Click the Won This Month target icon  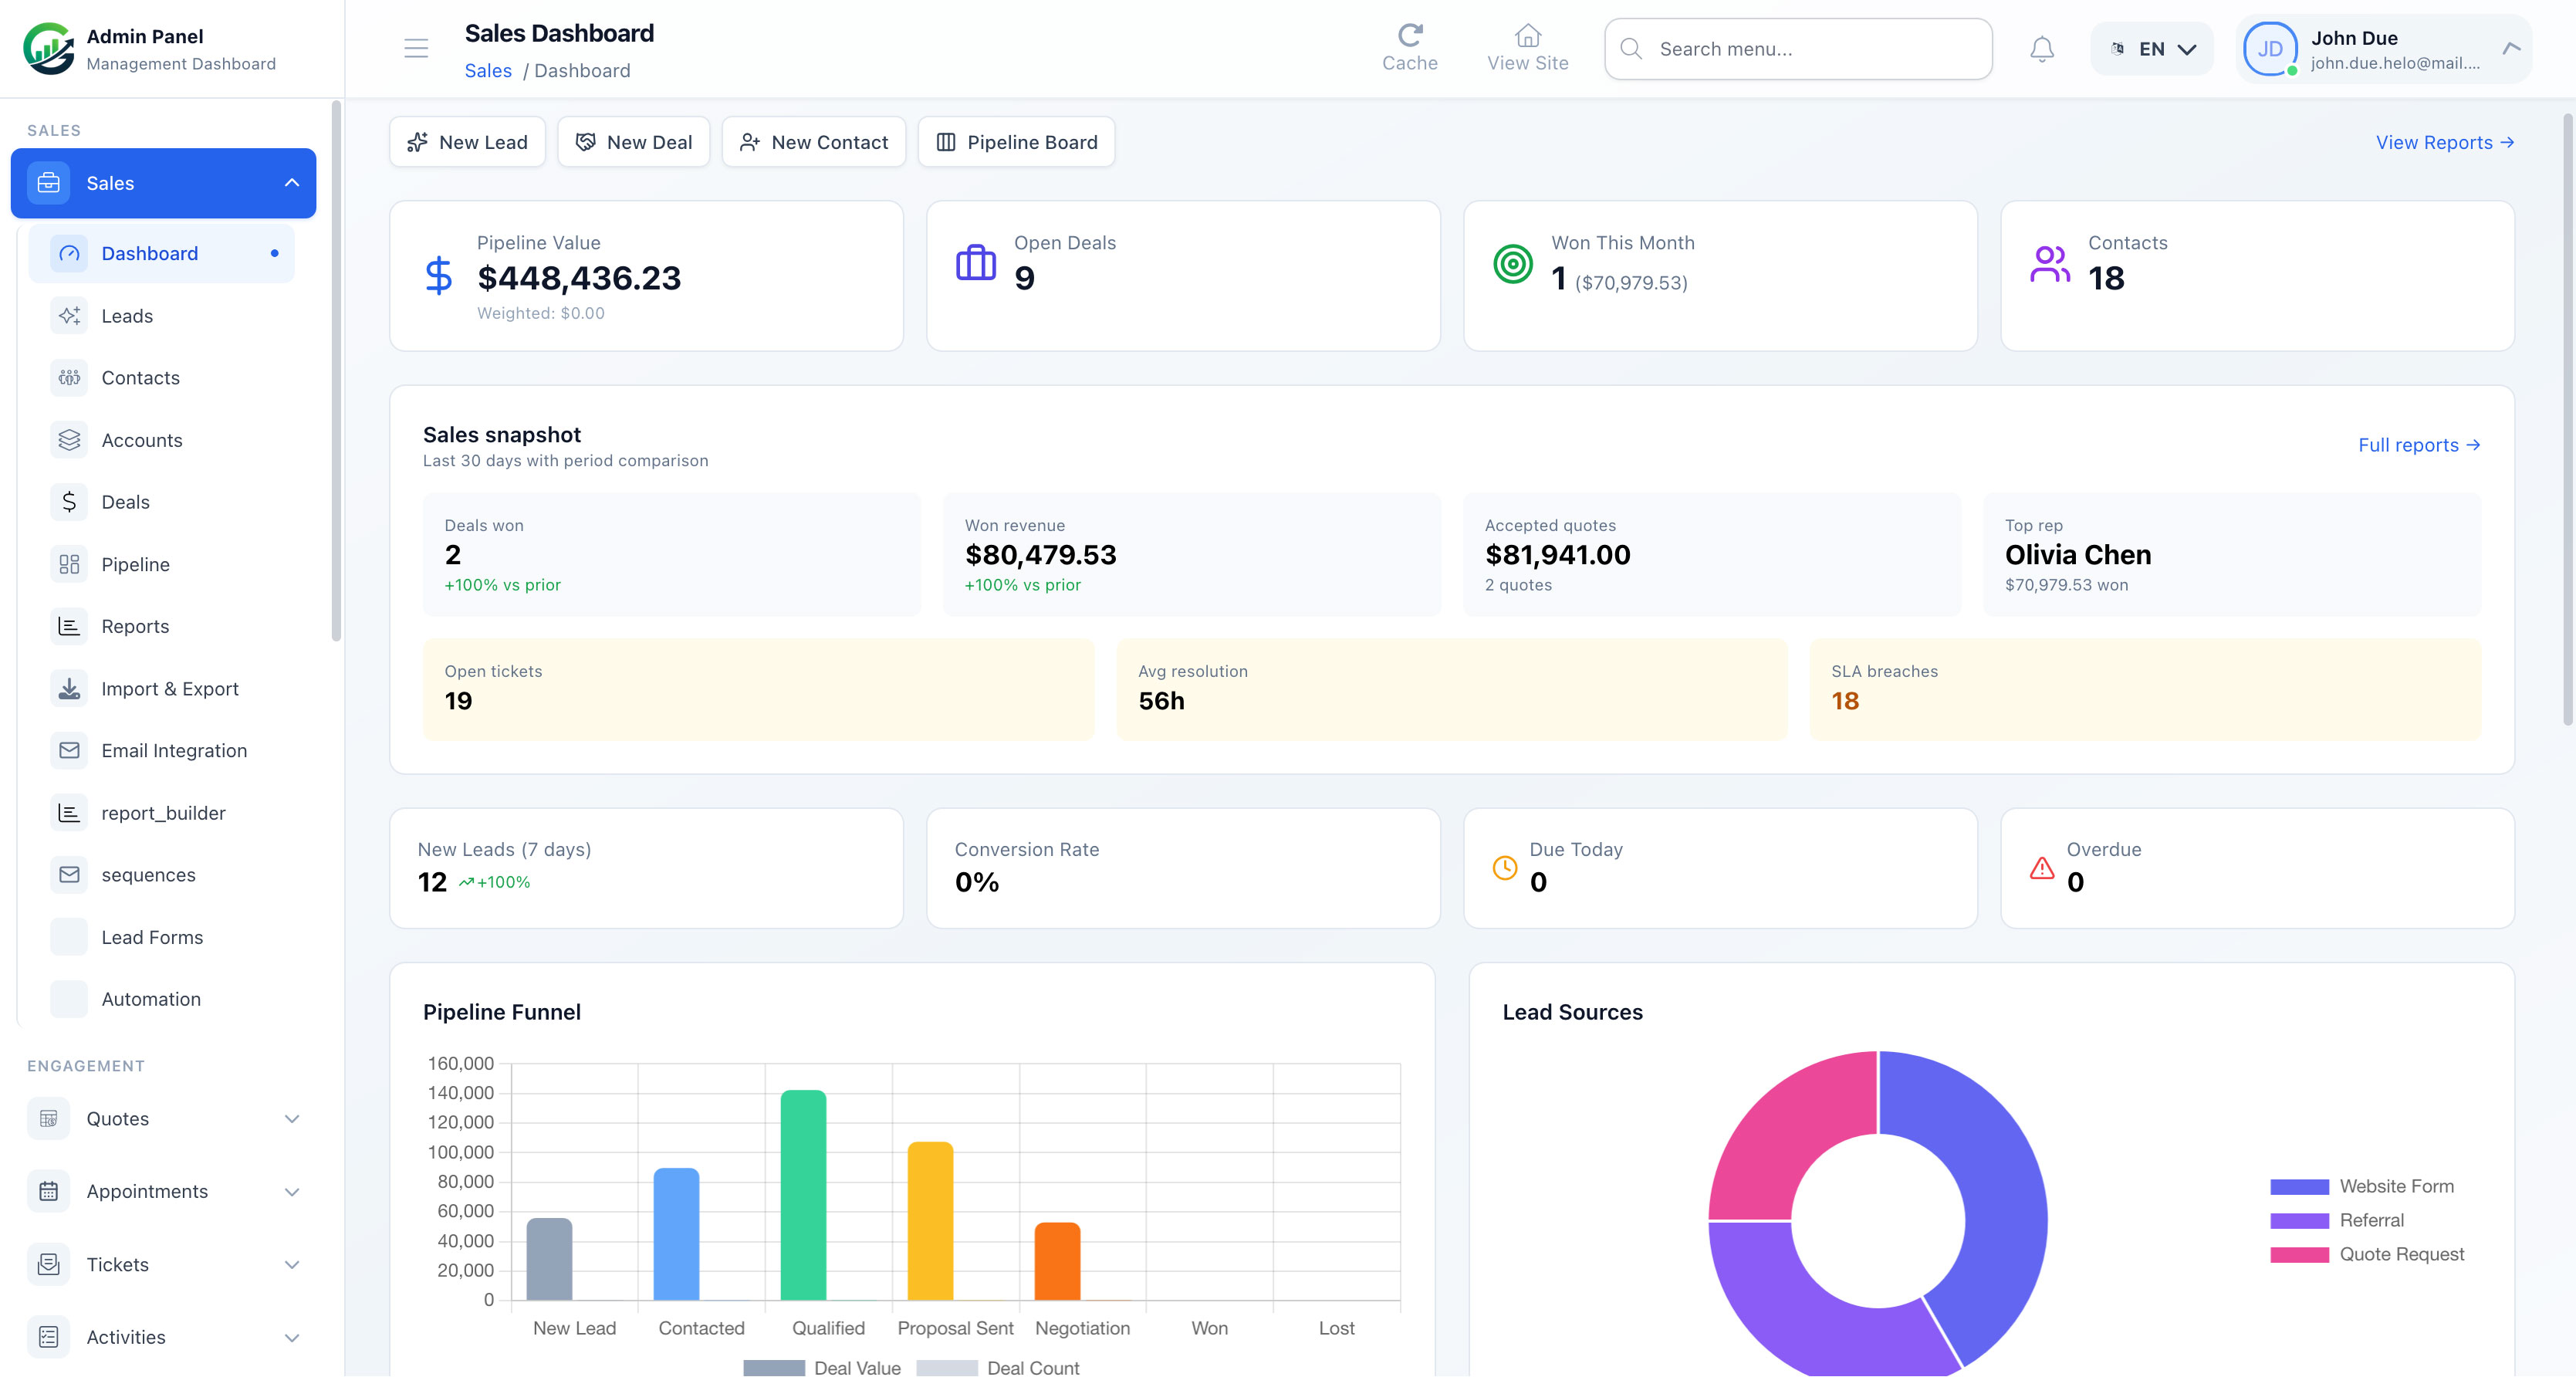point(1513,264)
